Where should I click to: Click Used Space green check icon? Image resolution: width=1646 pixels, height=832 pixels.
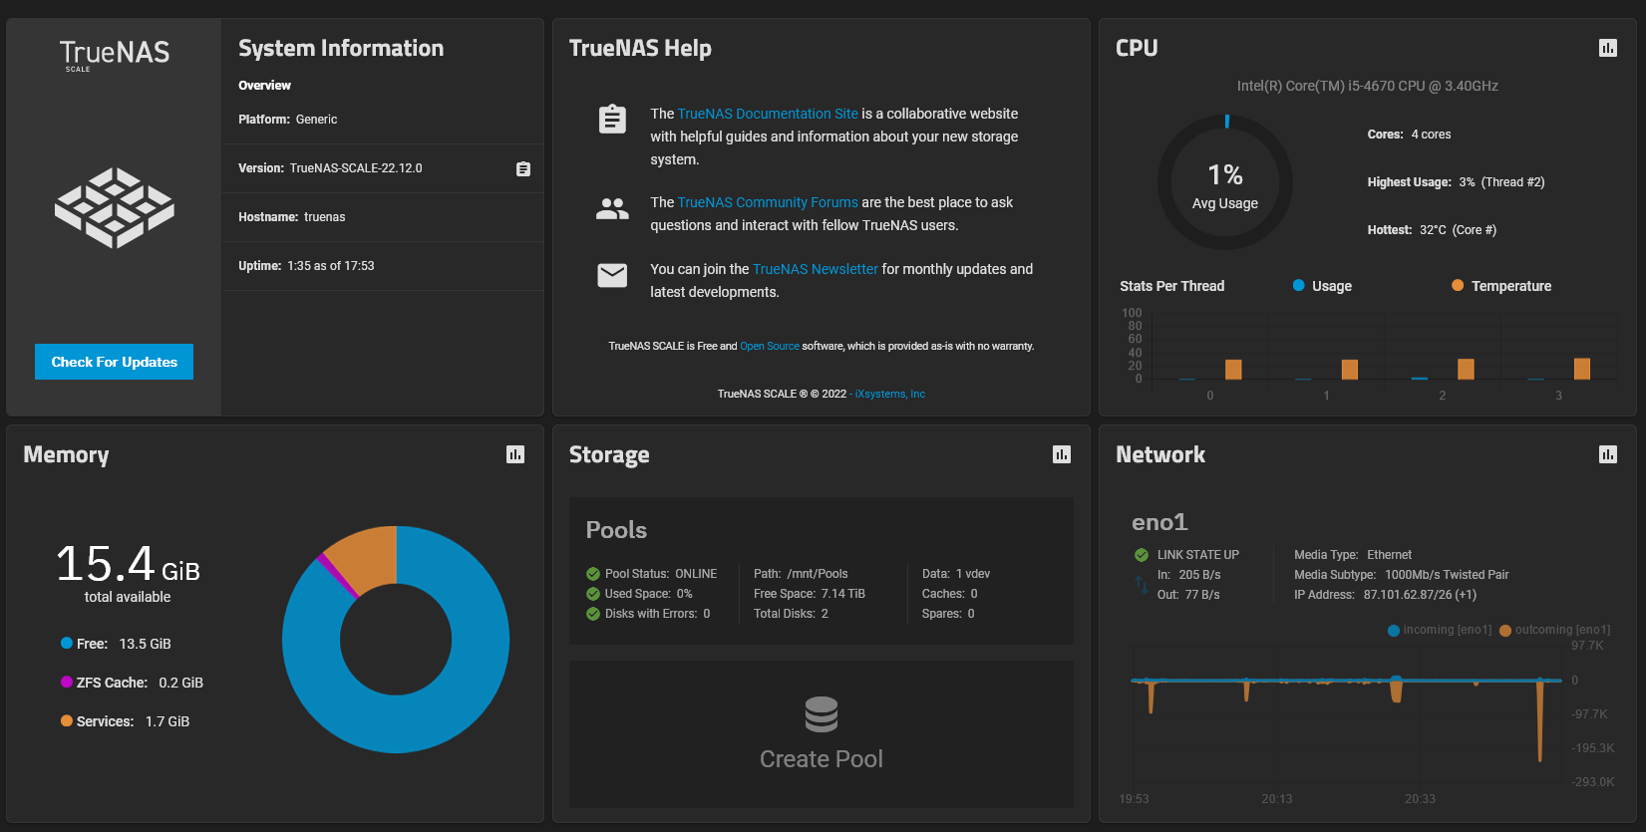[593, 594]
